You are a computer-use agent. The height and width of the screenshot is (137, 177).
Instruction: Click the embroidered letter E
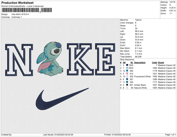(x=105, y=59)
